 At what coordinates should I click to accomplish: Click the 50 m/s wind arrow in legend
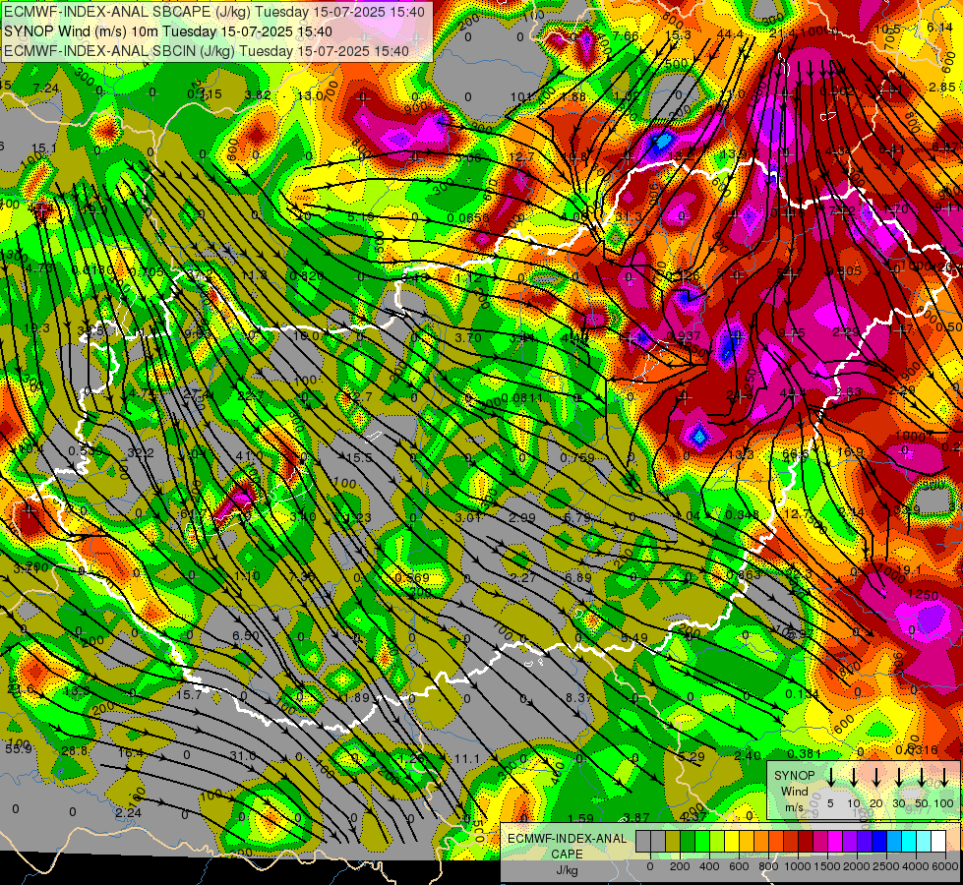click(x=922, y=777)
